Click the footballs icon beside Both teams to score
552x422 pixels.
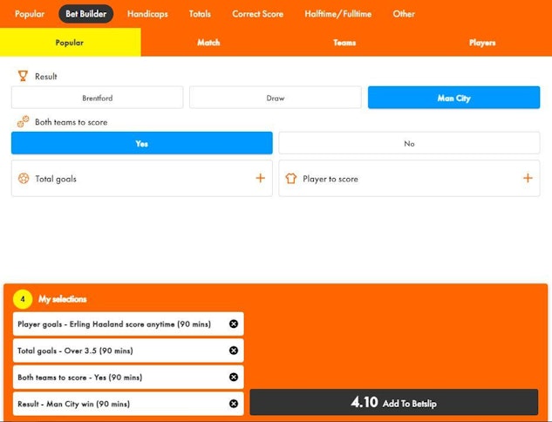(x=24, y=122)
